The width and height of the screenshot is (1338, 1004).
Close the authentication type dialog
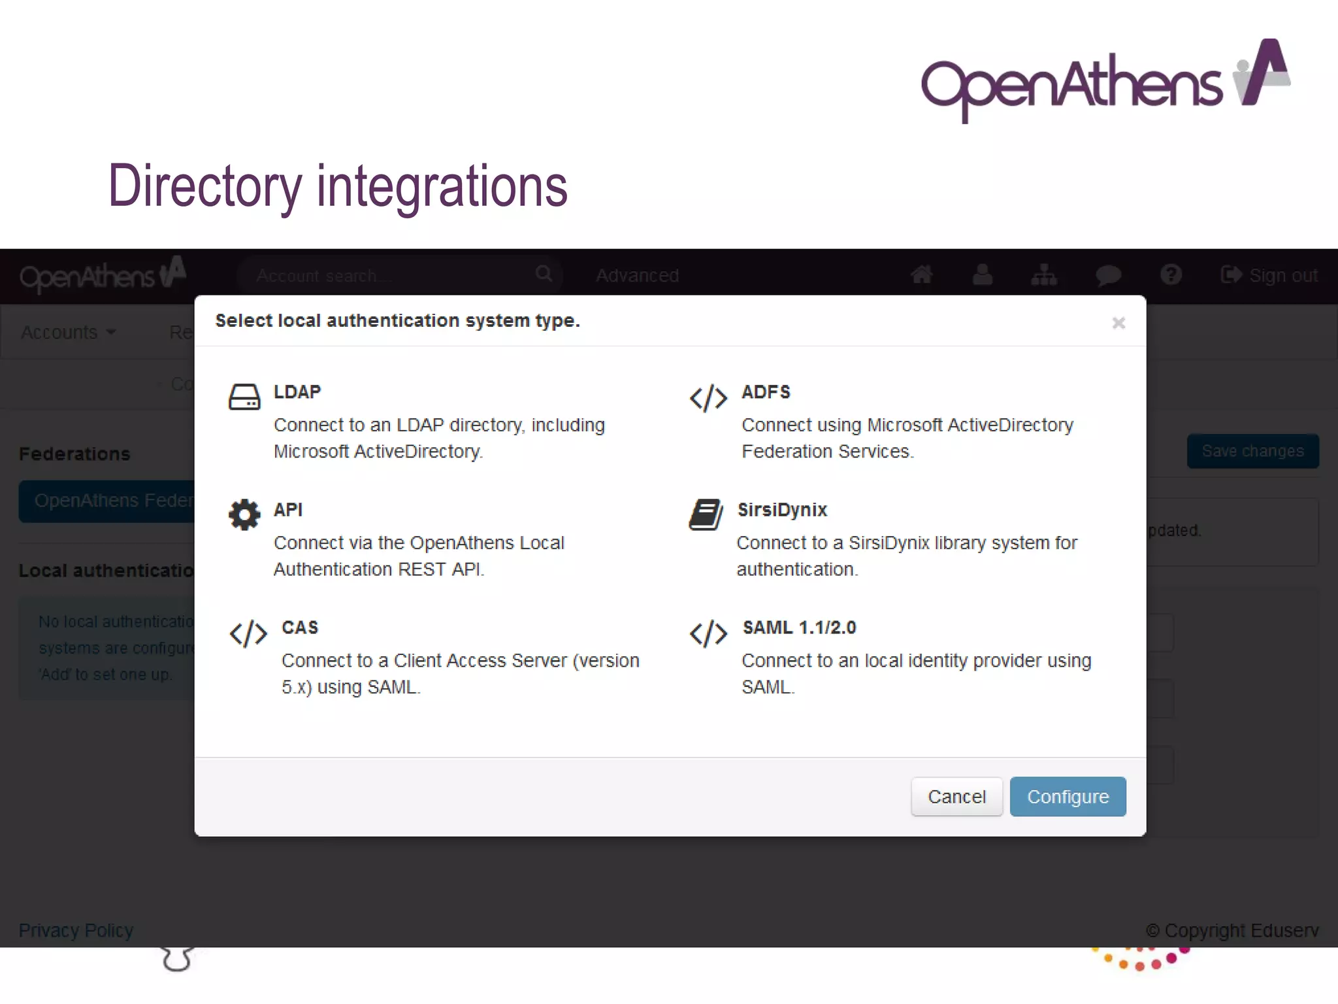[1118, 323]
